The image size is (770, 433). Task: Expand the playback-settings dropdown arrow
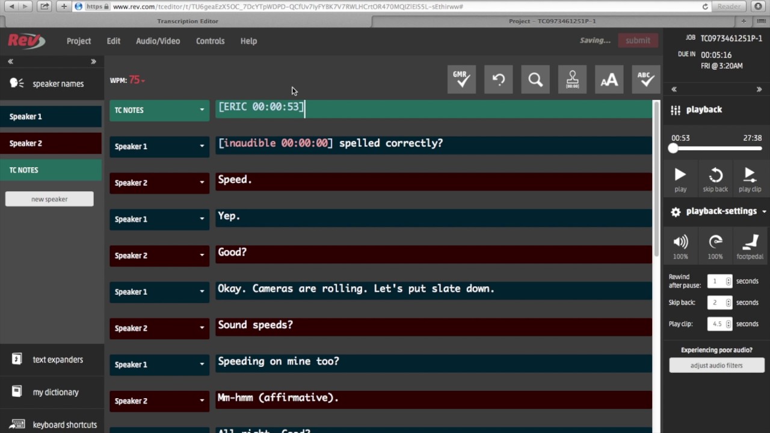tap(764, 212)
